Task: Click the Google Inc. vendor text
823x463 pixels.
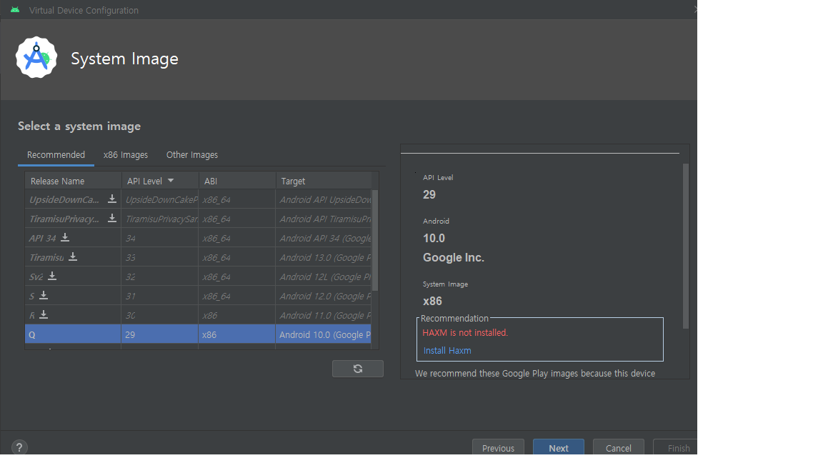Action: pos(454,257)
